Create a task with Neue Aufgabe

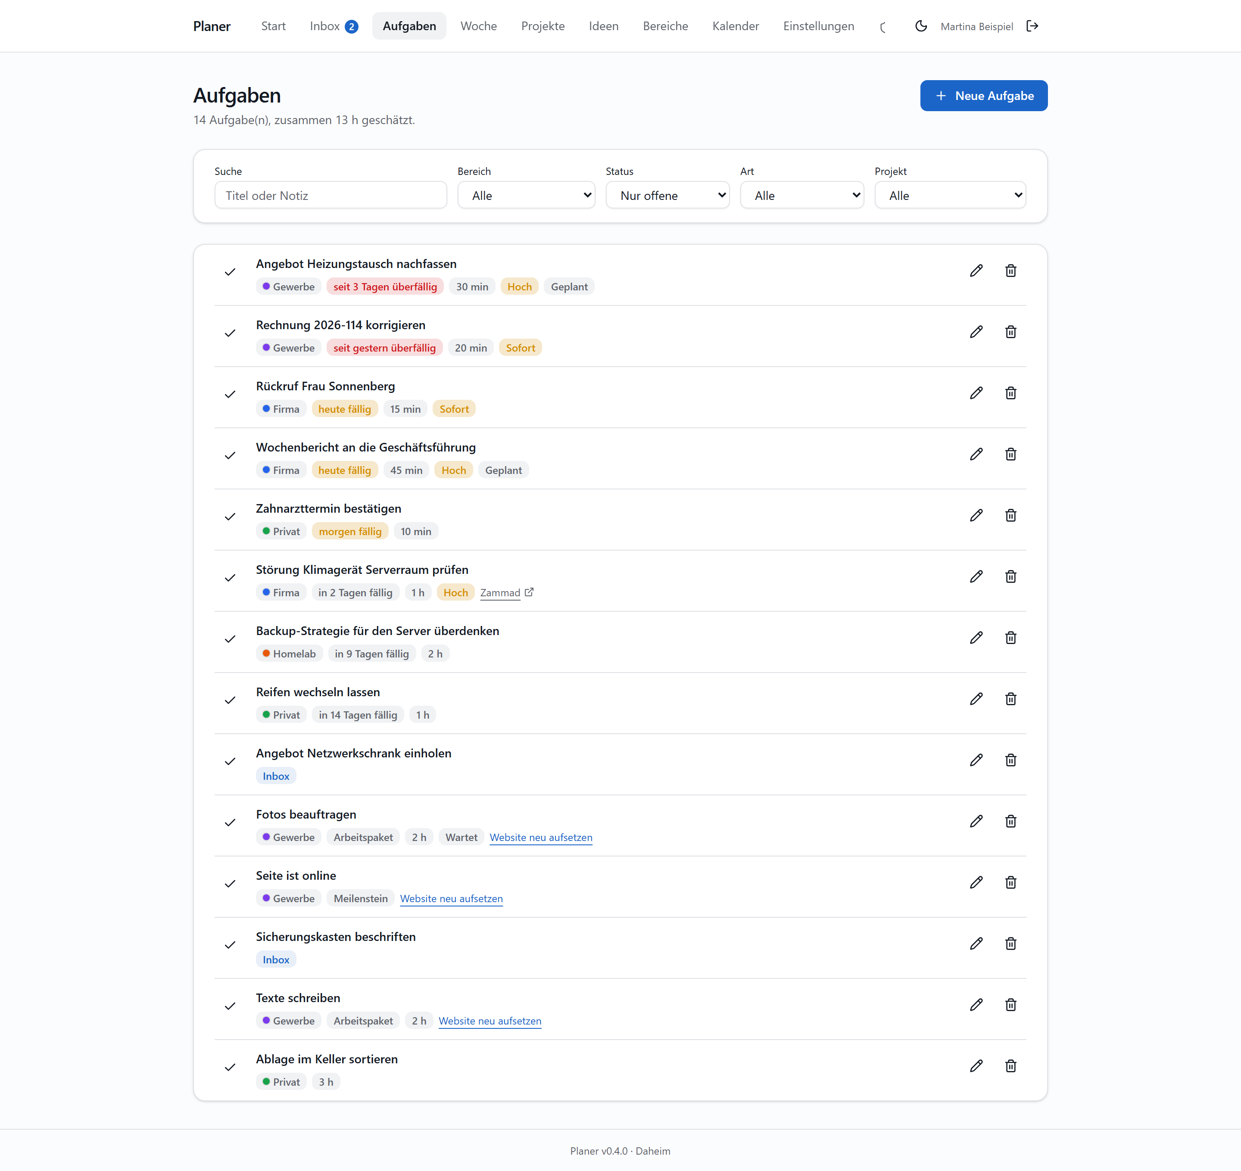point(983,96)
